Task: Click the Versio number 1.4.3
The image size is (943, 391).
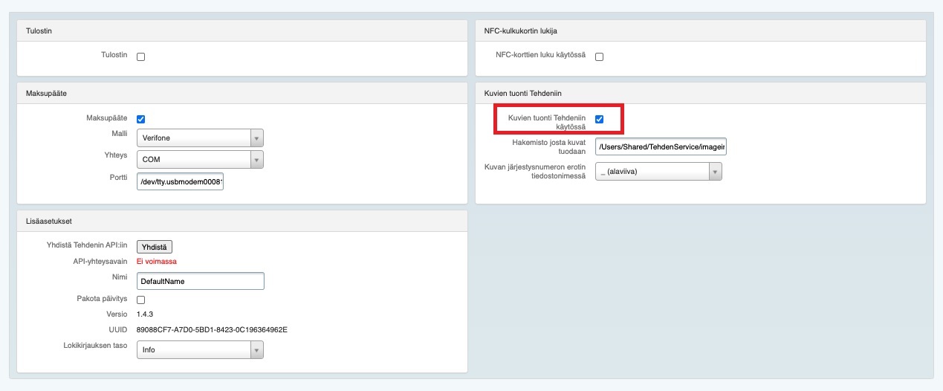Action: [145, 314]
